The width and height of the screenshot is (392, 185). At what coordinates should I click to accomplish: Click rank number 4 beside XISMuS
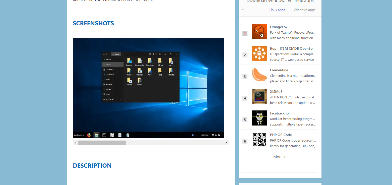pos(245,98)
